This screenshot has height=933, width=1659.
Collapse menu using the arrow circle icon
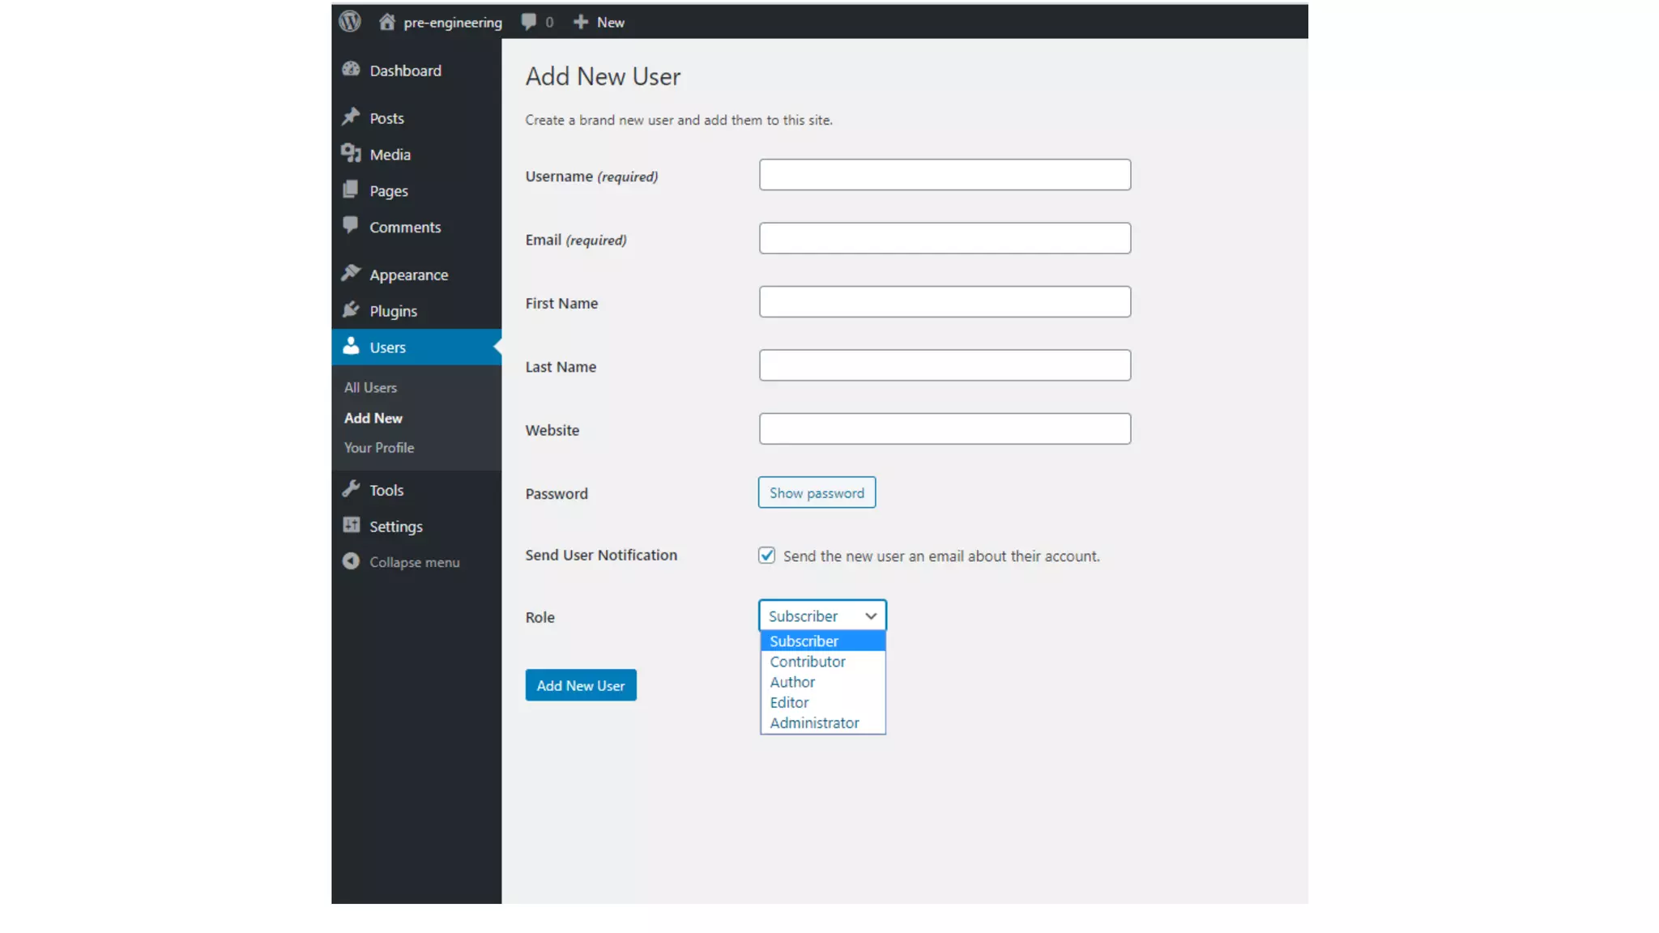click(351, 561)
